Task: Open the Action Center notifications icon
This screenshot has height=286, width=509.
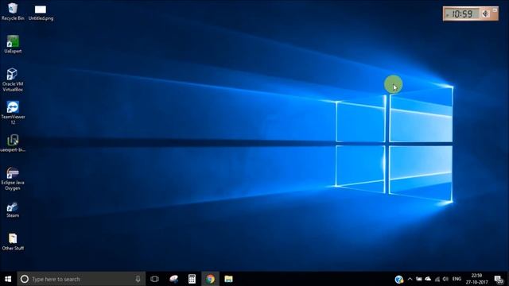Action: 499,279
